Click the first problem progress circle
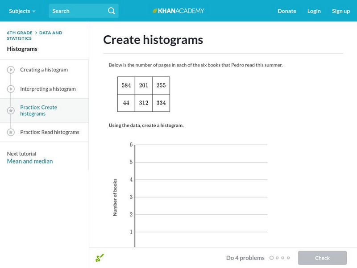The height and width of the screenshot is (268, 357). [271, 258]
